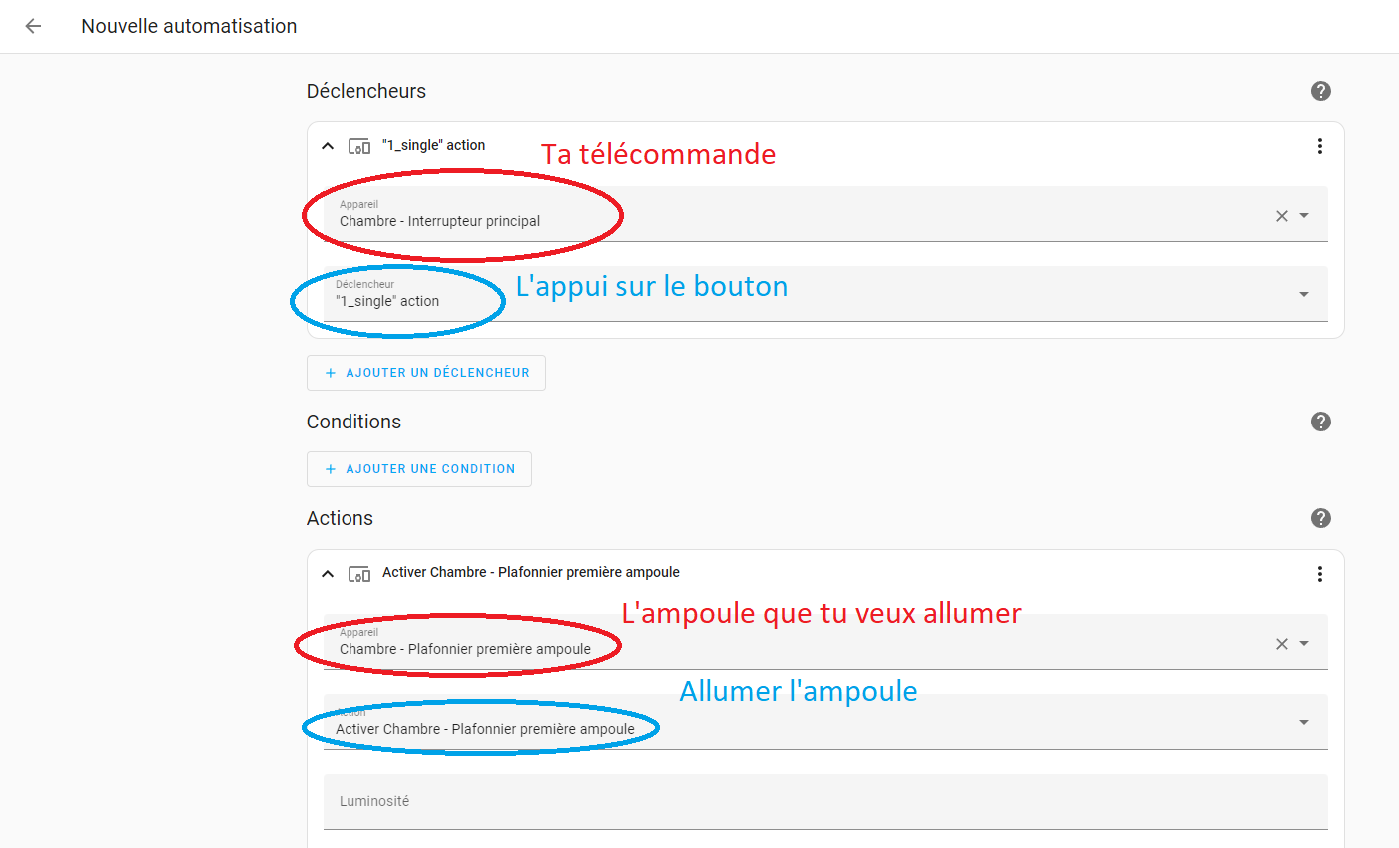
Task: Open trigger Appareil dropdown arrow
Action: tap(1304, 216)
